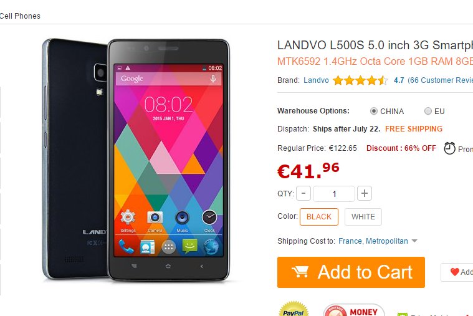Click the red heart wishlist icon
The image size is (473, 316).
(x=454, y=272)
